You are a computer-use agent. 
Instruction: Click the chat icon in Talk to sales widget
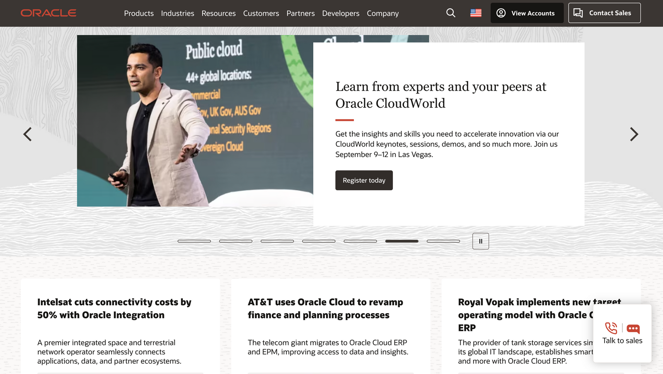coord(633,328)
